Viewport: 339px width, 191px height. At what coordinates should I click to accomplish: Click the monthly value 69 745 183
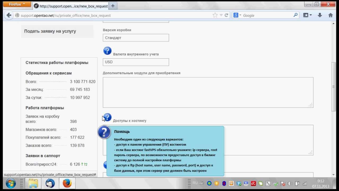(80, 89)
